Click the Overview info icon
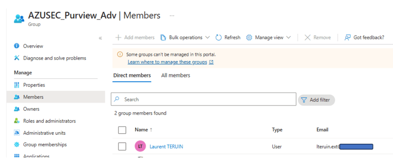The height and width of the screenshot is (168, 393). tap(17, 46)
